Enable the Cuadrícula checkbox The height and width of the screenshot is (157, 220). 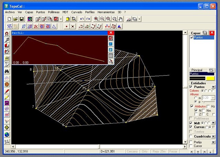(x=191, y=136)
